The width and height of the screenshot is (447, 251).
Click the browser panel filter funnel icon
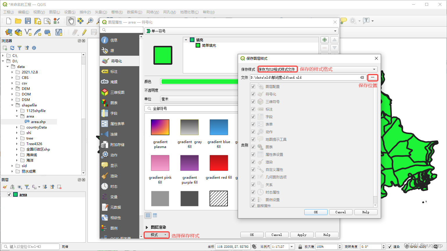pos(19,48)
